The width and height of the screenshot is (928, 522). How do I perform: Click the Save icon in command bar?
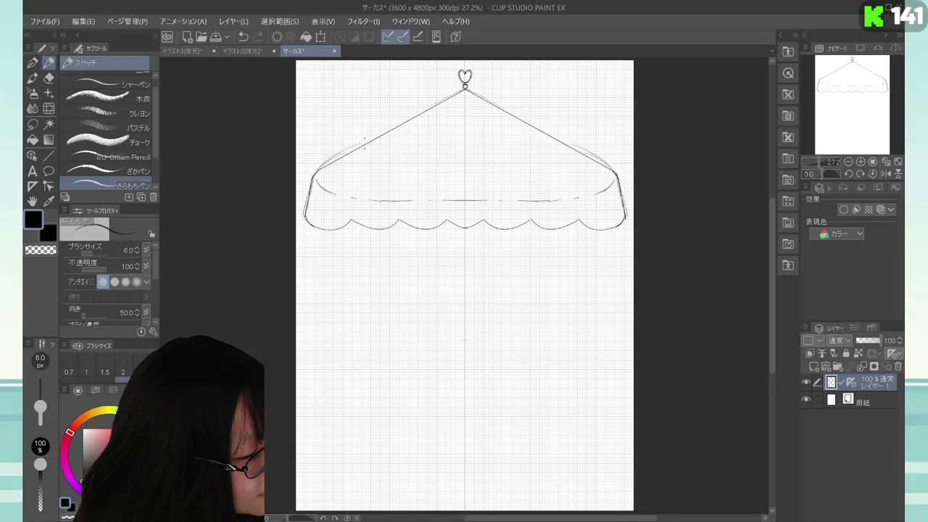215,37
